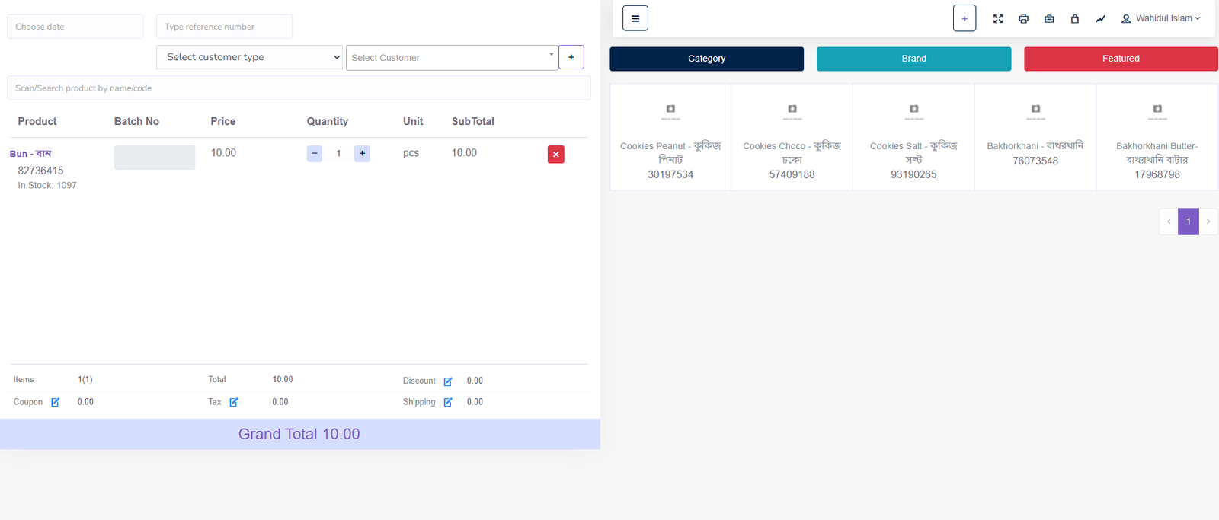Select Bakhorkhani 76073548 product card

pos(1035,137)
